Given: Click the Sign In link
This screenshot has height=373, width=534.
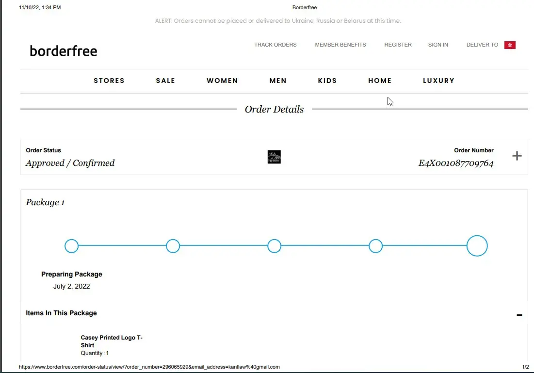Looking at the screenshot, I should click(438, 45).
